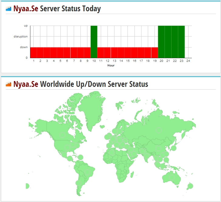Click the 'down' y-axis label

pyautogui.click(x=24, y=47)
